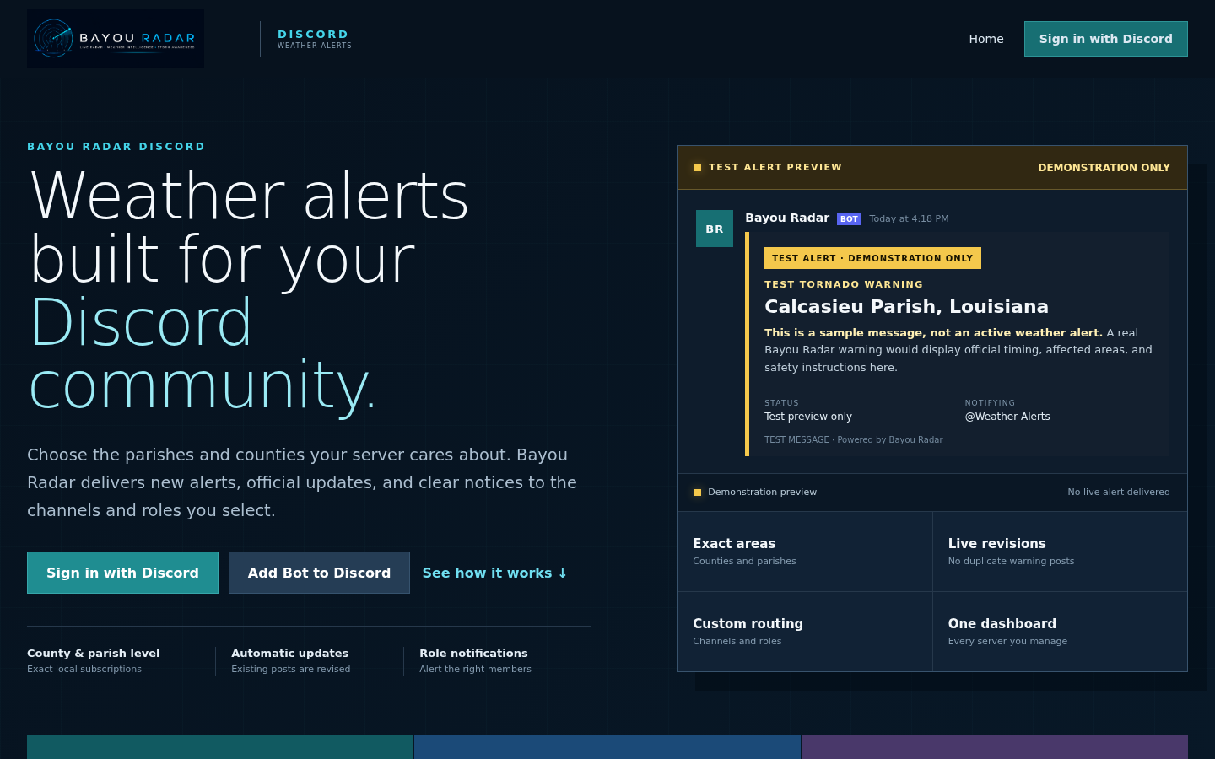Click the yellow square beside Demonstration preview
The width and height of the screenshot is (1215, 759).
point(698,493)
